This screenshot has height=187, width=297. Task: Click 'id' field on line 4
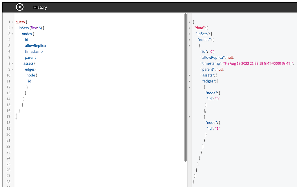[26, 40]
